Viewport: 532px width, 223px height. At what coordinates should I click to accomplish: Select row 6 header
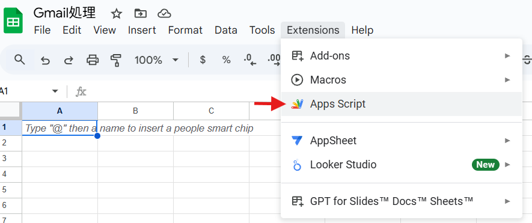point(11,206)
